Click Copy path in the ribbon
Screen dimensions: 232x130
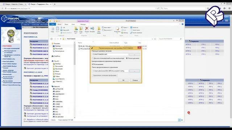[65, 30]
